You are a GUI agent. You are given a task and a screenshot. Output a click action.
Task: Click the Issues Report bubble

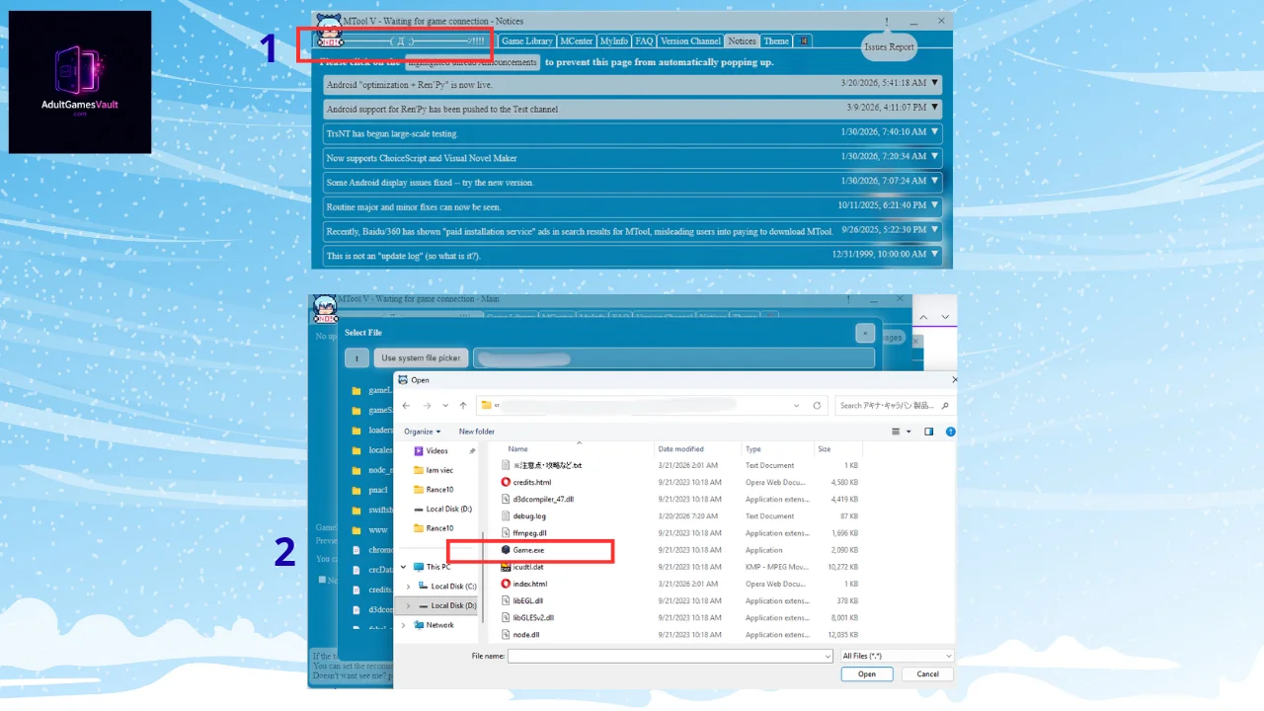pyautogui.click(x=889, y=46)
